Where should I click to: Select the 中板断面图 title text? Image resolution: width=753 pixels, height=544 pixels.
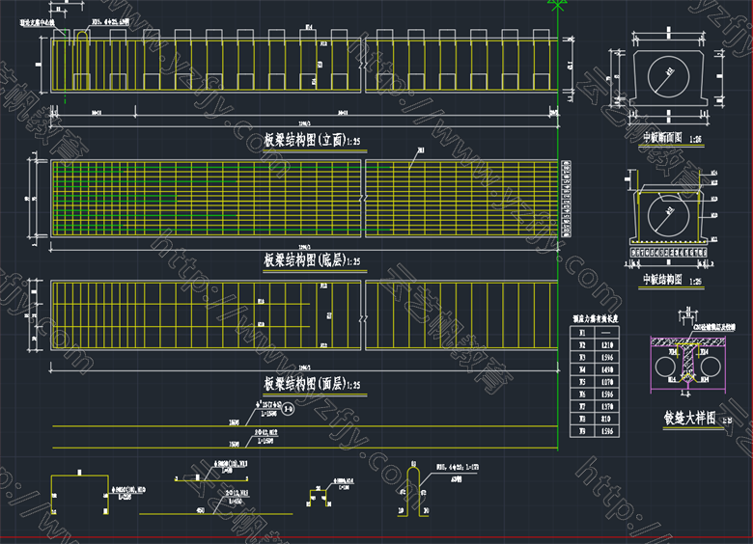click(x=662, y=138)
